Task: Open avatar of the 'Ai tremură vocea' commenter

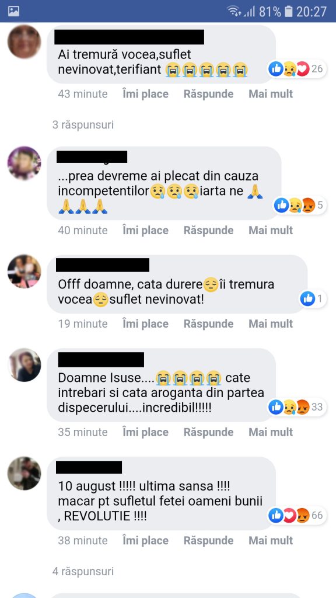Action: [x=24, y=41]
